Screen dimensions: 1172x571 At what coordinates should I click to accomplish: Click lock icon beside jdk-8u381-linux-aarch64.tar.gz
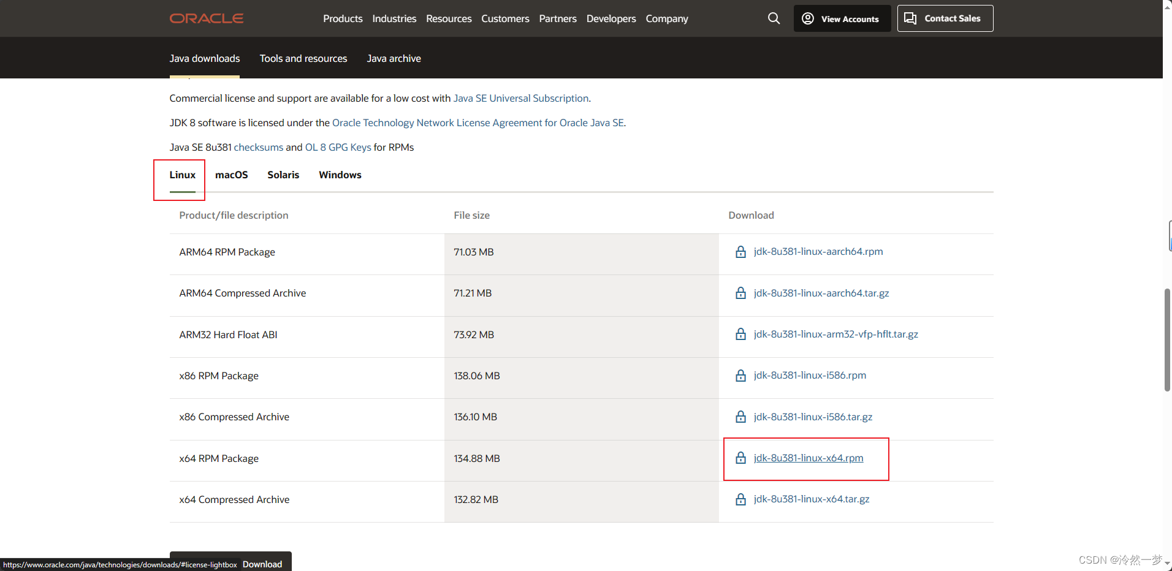tap(740, 293)
